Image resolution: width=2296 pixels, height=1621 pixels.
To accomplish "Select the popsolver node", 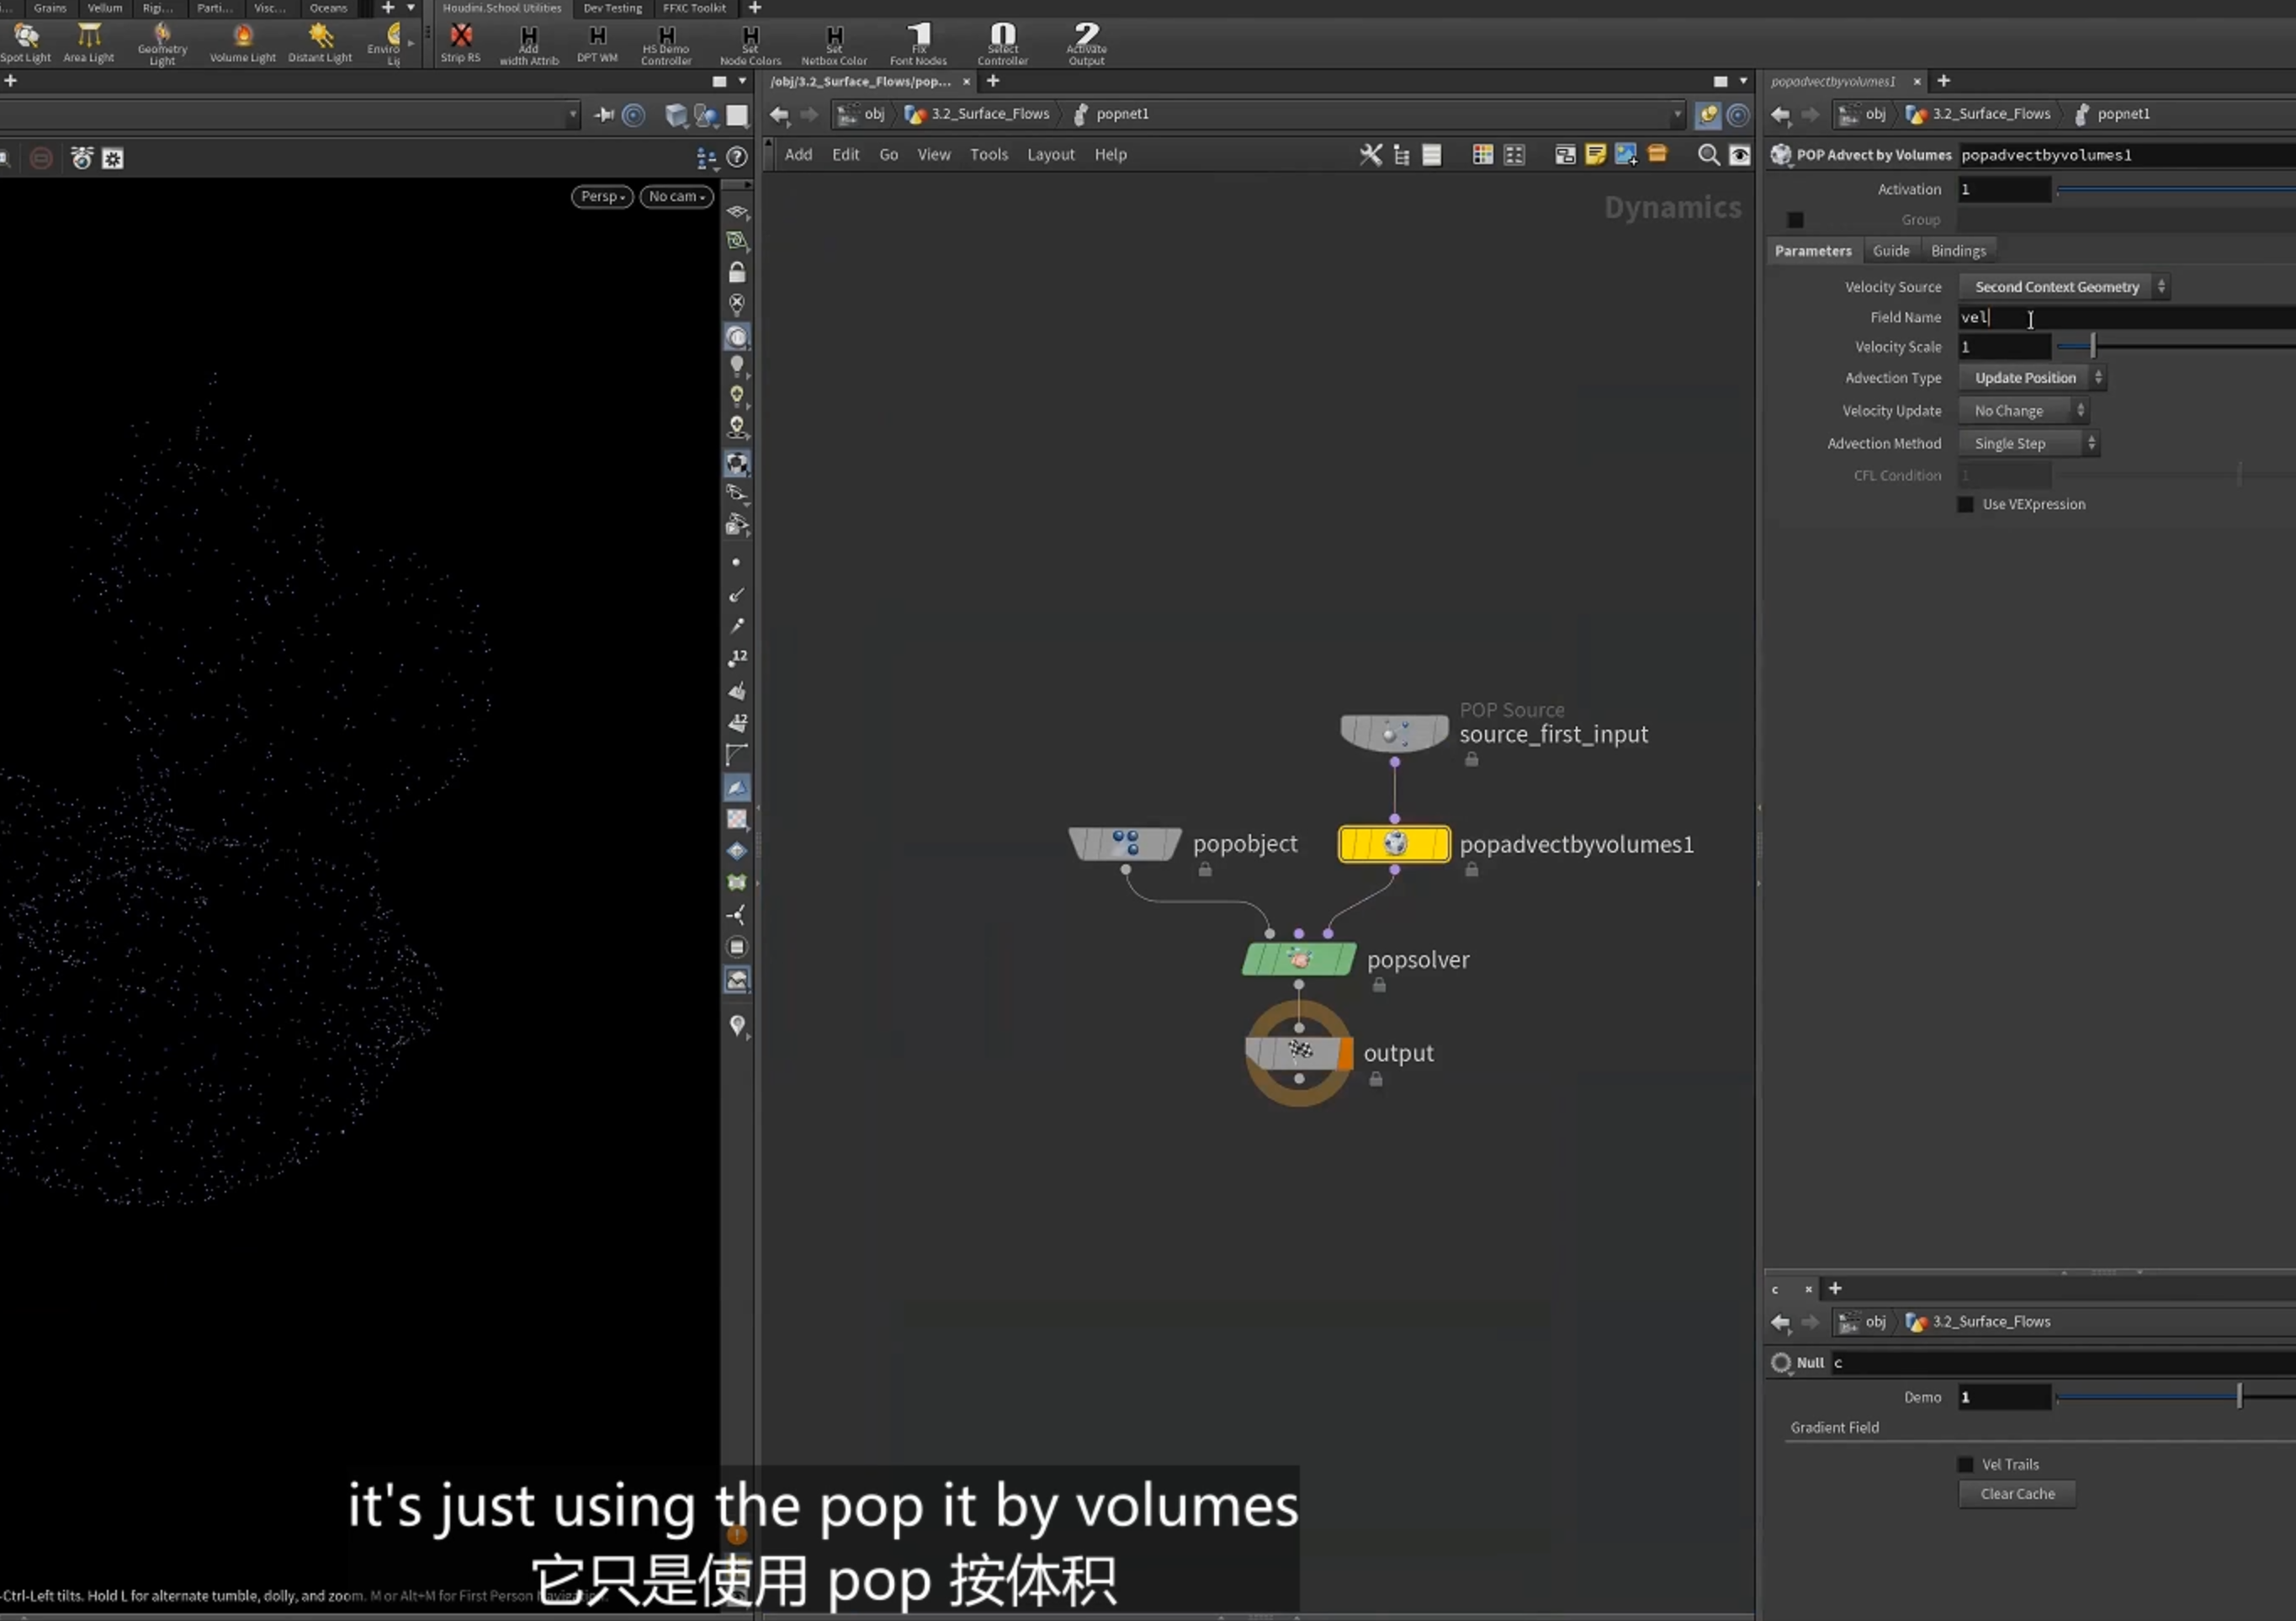I will [x=1298, y=959].
